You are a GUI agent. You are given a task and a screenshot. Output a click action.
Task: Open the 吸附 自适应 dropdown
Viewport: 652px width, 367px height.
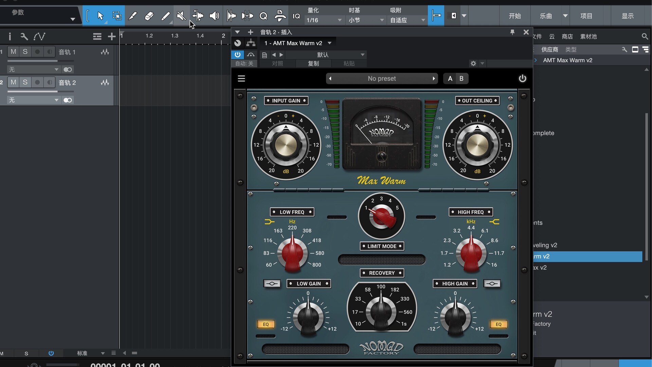[407, 20]
